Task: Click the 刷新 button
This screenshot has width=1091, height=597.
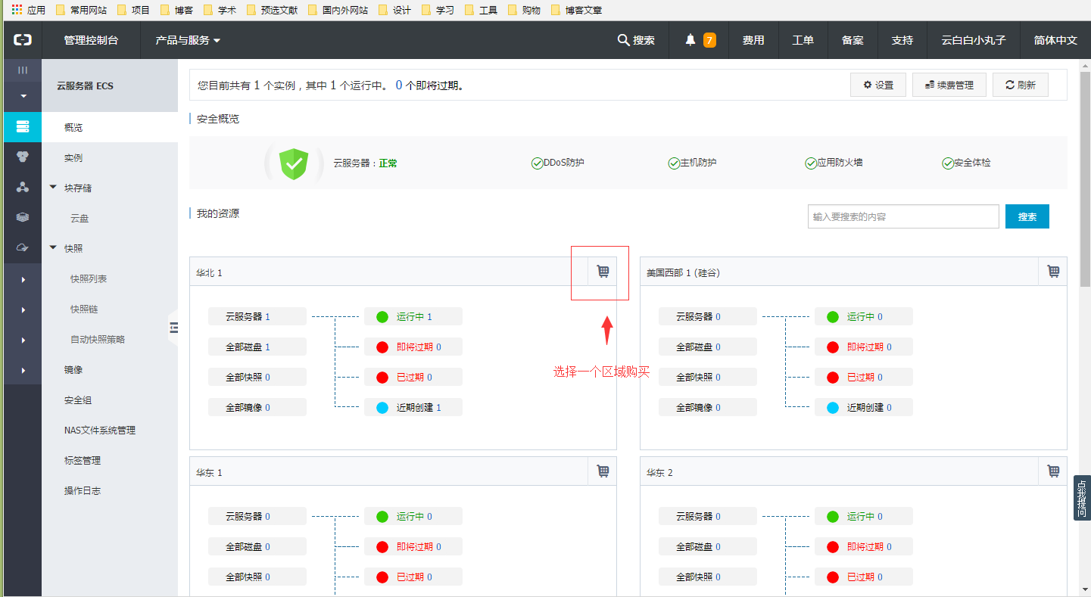Action: pos(1021,85)
